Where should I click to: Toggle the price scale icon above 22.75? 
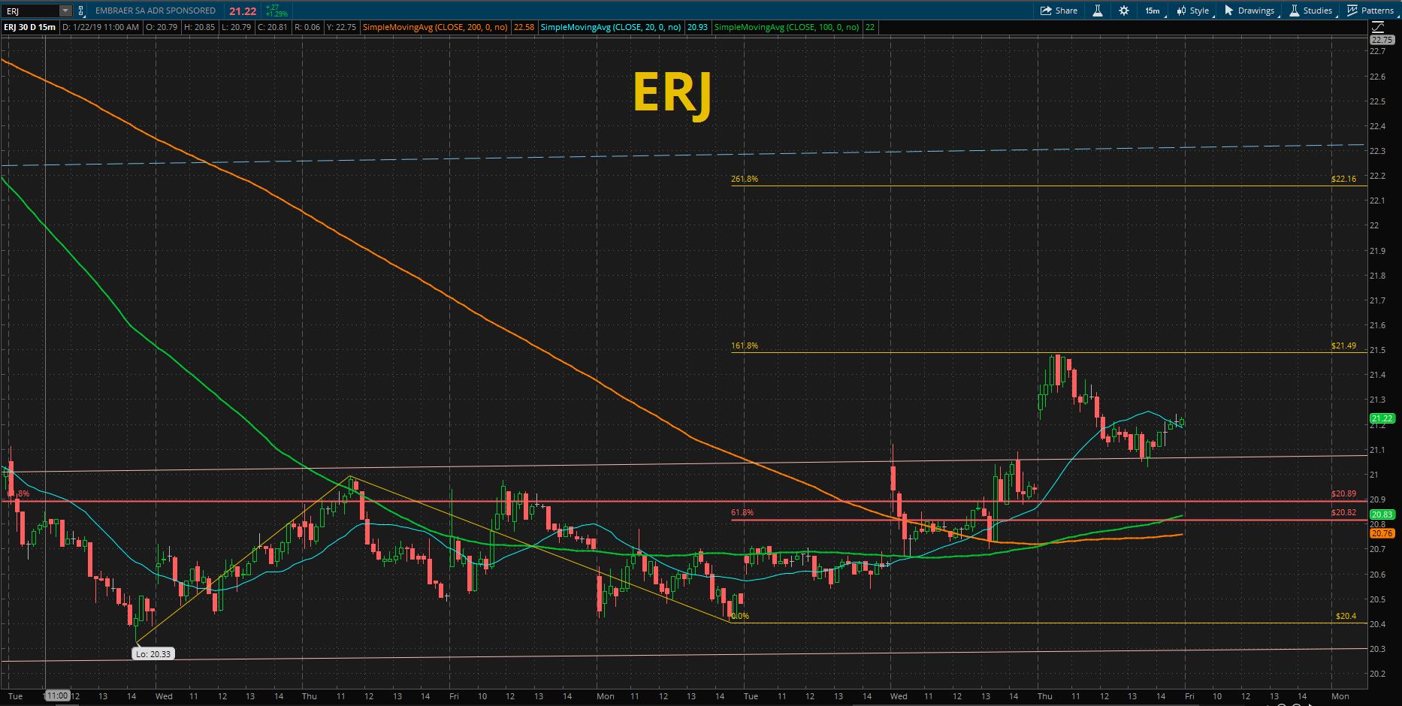[1377, 27]
